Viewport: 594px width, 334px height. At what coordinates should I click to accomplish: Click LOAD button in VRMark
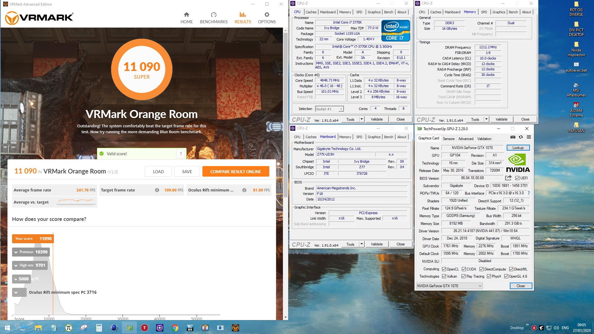[158, 172]
